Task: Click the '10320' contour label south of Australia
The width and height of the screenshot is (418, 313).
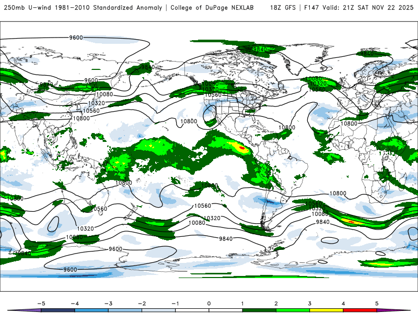Action: click(x=86, y=228)
